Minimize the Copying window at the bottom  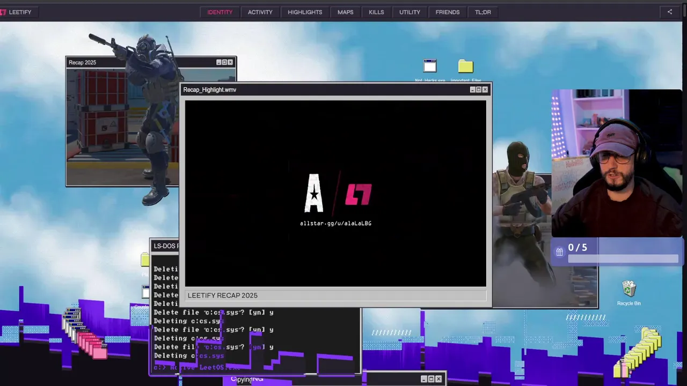coord(423,379)
